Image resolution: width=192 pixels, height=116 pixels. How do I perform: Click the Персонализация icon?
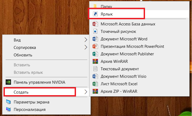point(8,109)
